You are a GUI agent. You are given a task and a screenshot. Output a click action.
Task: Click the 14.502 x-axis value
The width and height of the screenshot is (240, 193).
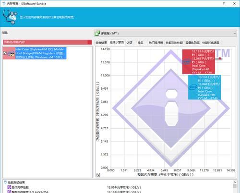pyautogui.click(x=231, y=170)
